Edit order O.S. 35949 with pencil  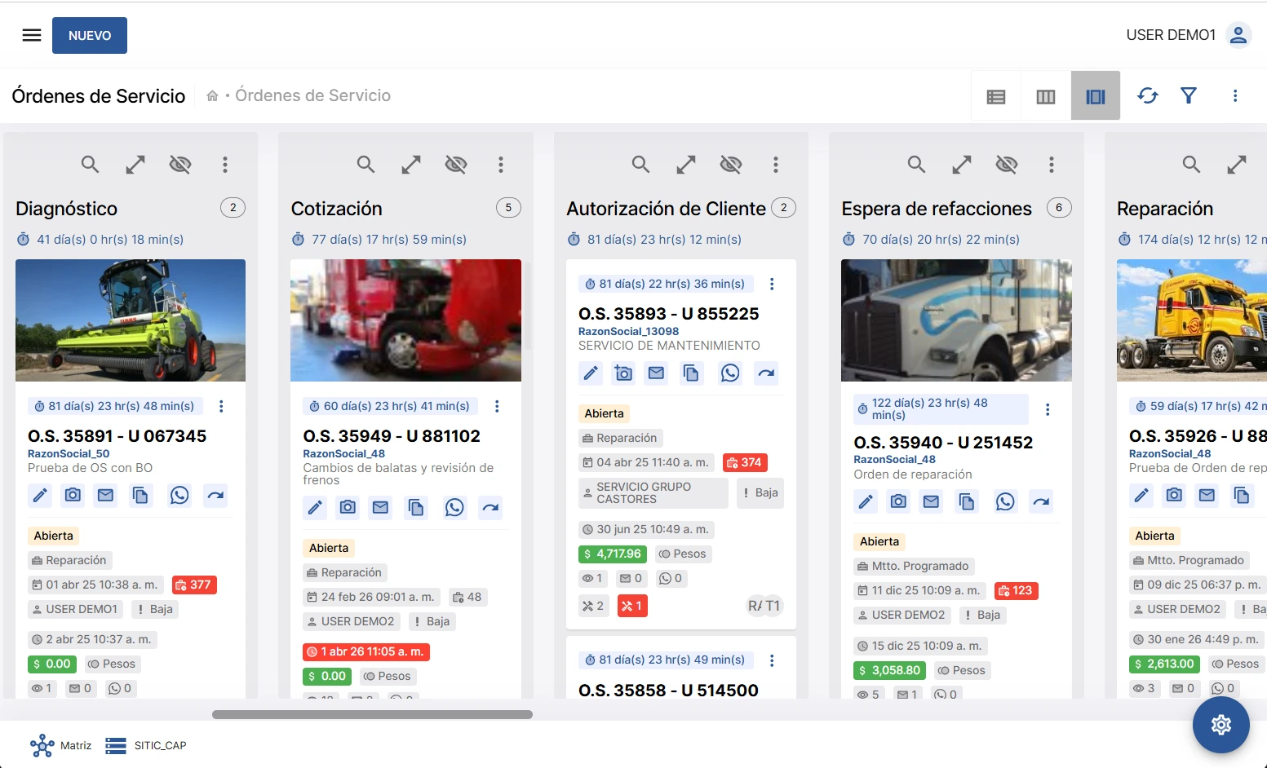coord(315,508)
